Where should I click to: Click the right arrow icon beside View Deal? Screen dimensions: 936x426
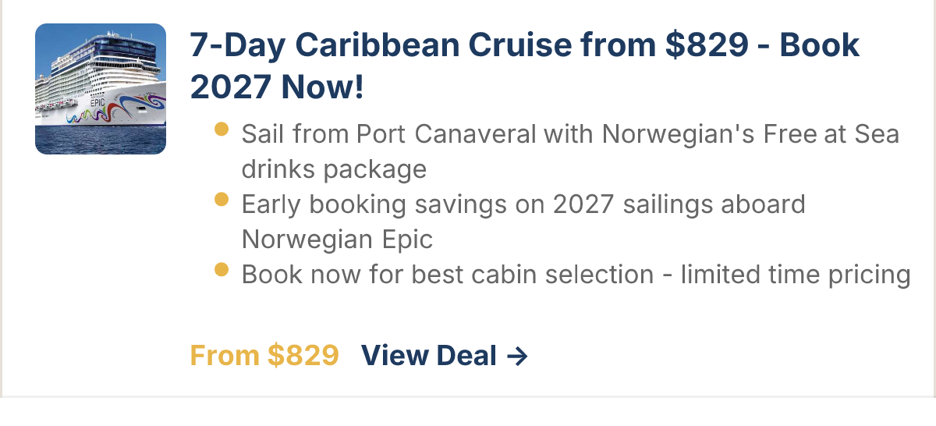[x=517, y=357]
